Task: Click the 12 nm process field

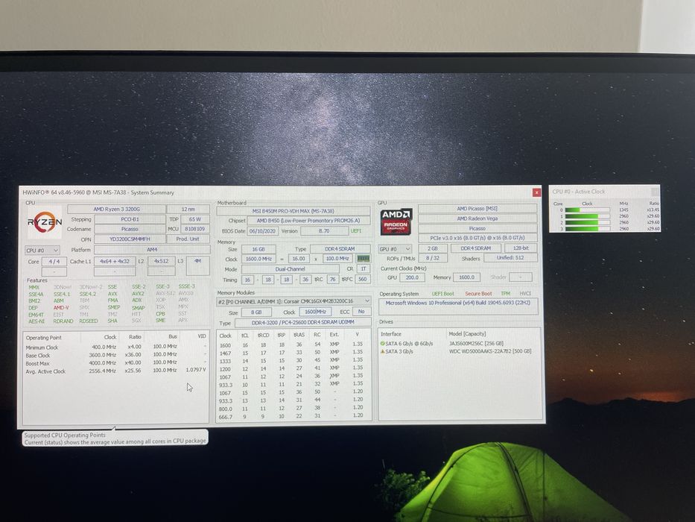Action: pos(188,209)
